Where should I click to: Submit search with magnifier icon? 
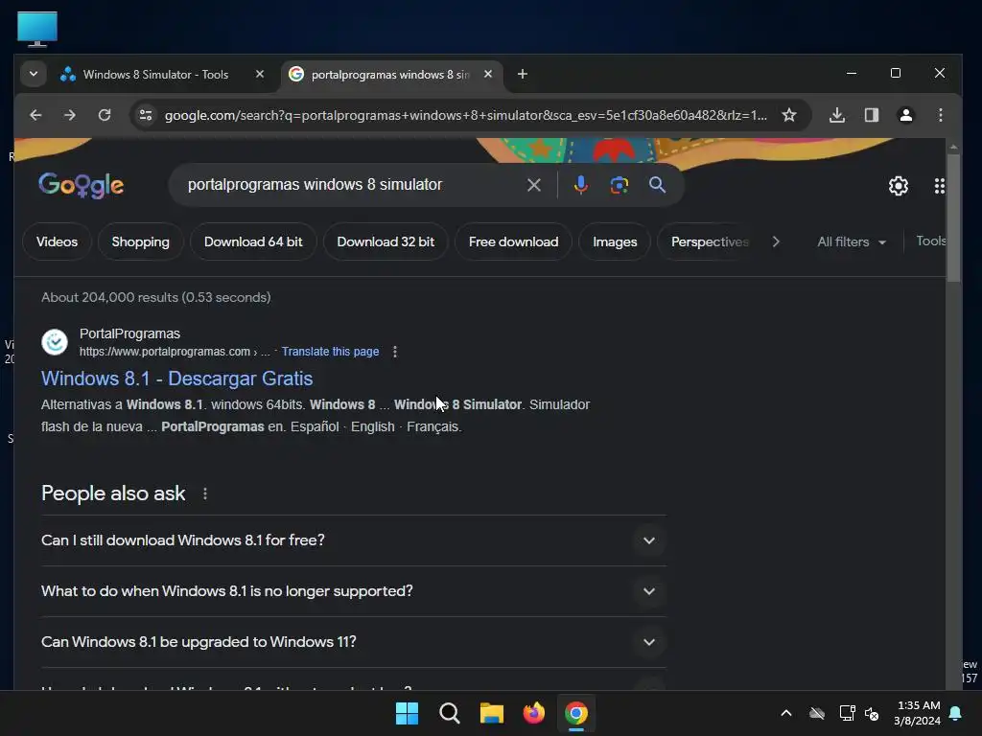point(657,185)
